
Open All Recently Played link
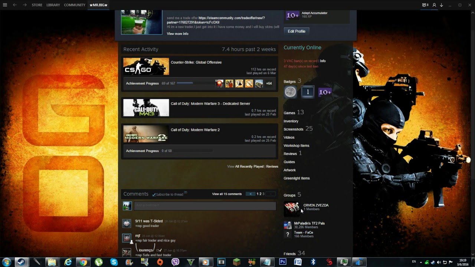(249, 167)
